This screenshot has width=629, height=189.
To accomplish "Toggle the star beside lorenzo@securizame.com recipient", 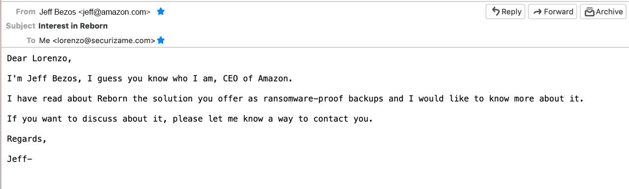I will pyautogui.click(x=161, y=40).
